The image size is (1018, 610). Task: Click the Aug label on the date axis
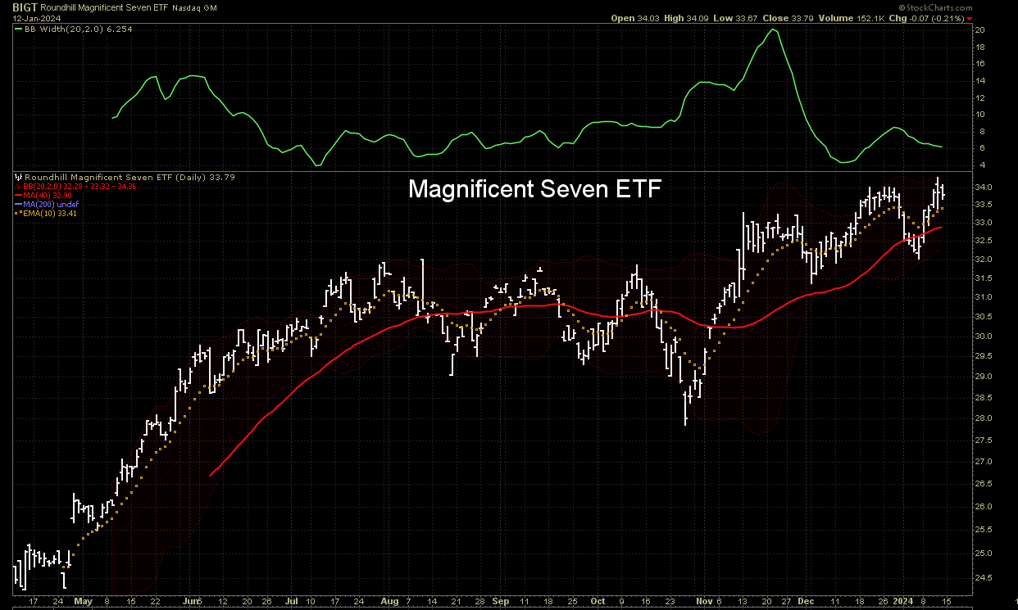[x=390, y=600]
